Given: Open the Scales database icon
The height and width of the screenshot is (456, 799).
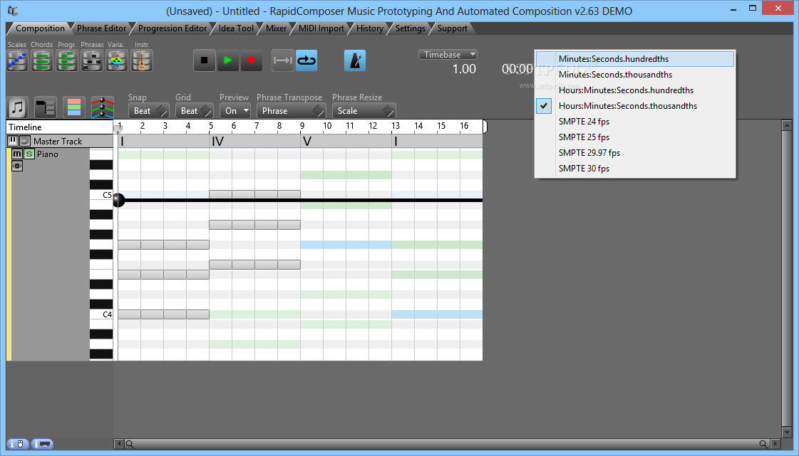Looking at the screenshot, I should tap(17, 61).
